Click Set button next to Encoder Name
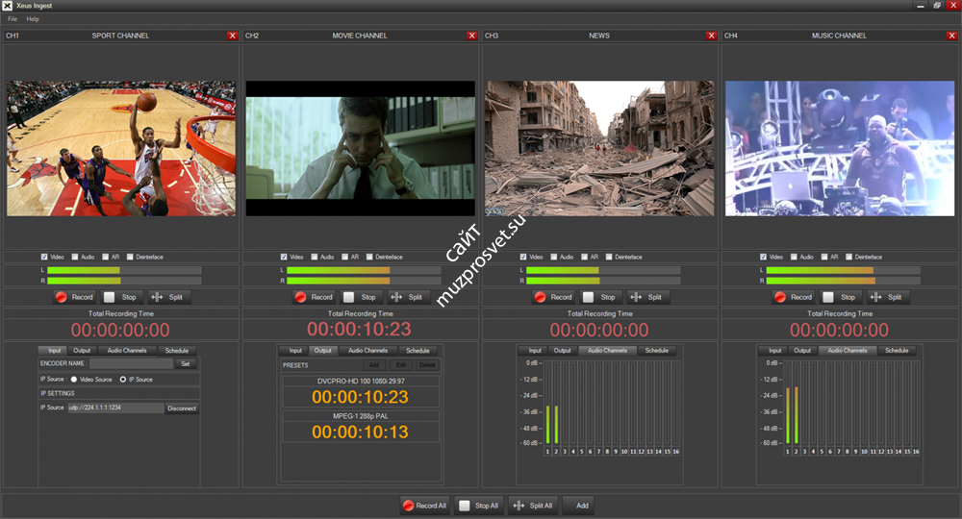 (x=186, y=364)
